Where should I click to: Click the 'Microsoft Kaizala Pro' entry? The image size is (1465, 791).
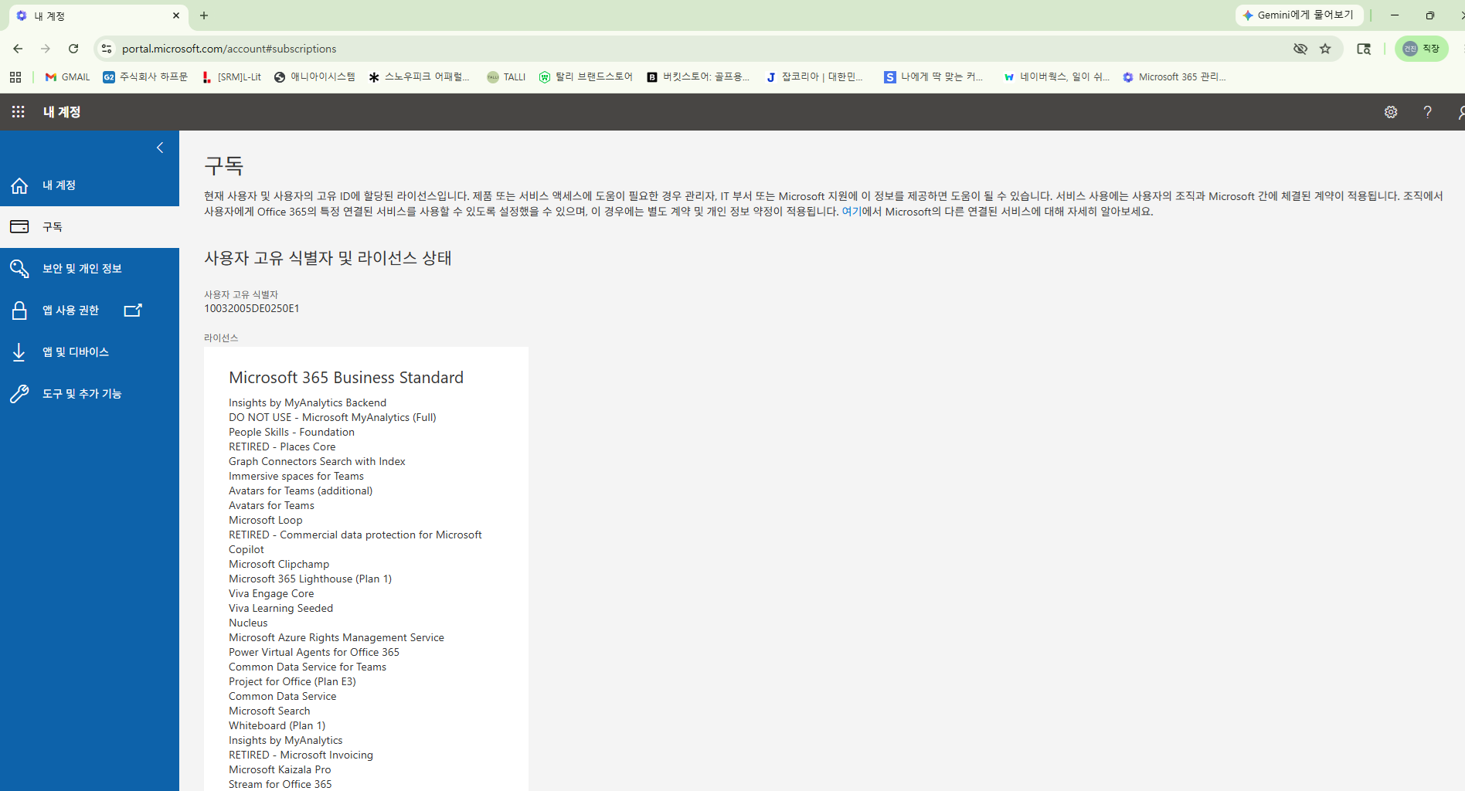click(x=280, y=770)
